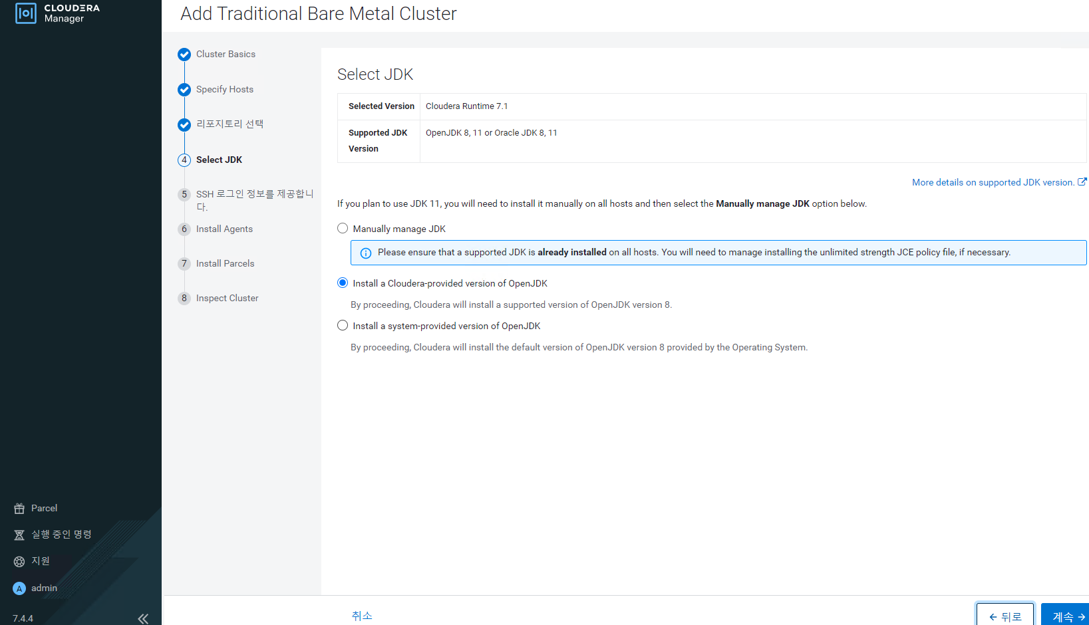Go to SSH 로그인 정보 step
This screenshot has width=1089, height=625.
tap(255, 200)
